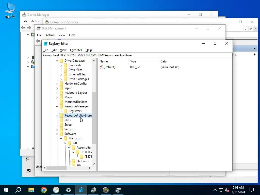This screenshot has height=195, width=260.
Task: Select the MountedDevices folder icon
Action: [61, 102]
